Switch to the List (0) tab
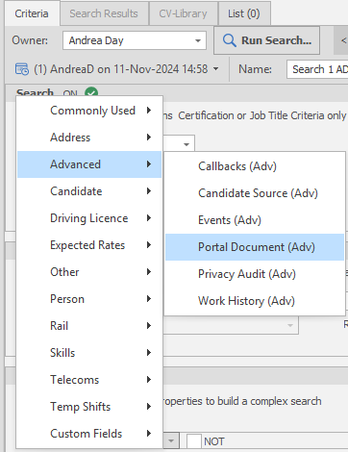348x452 pixels. (244, 13)
